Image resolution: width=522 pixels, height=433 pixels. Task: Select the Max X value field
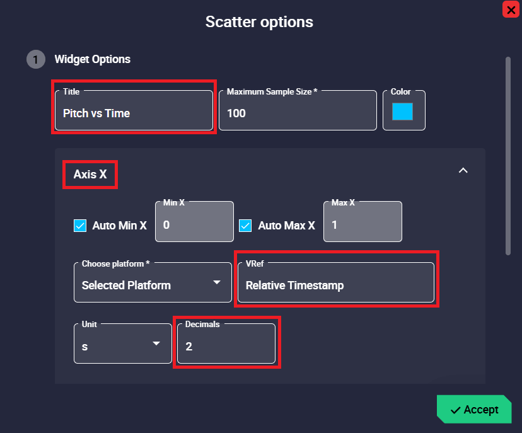click(362, 224)
